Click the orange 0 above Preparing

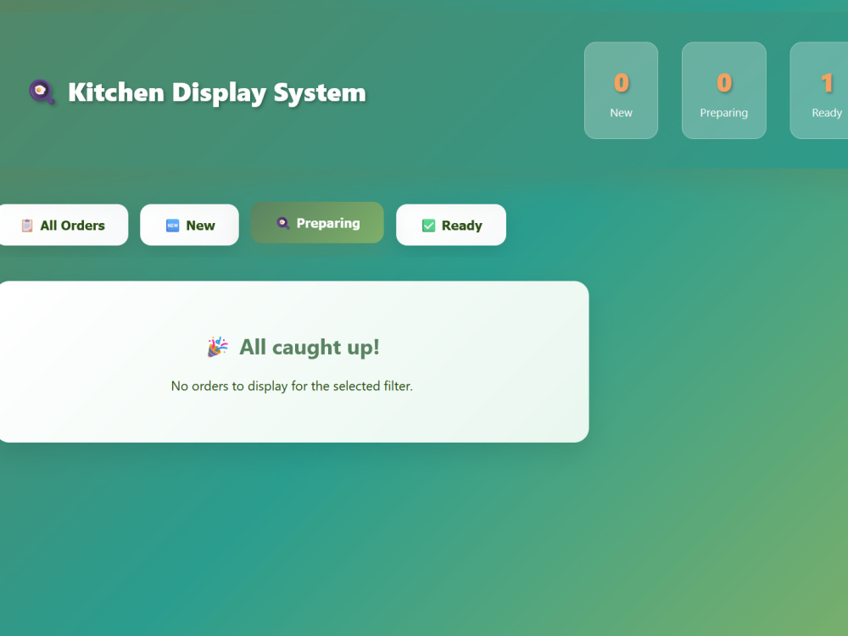[x=724, y=83]
